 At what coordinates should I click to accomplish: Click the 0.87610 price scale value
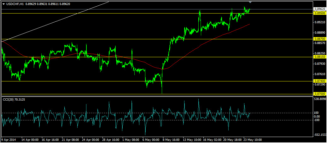click(320, 74)
